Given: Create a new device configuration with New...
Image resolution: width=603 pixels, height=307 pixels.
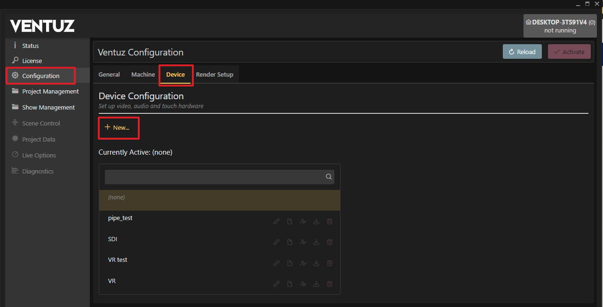Looking at the screenshot, I should [118, 128].
